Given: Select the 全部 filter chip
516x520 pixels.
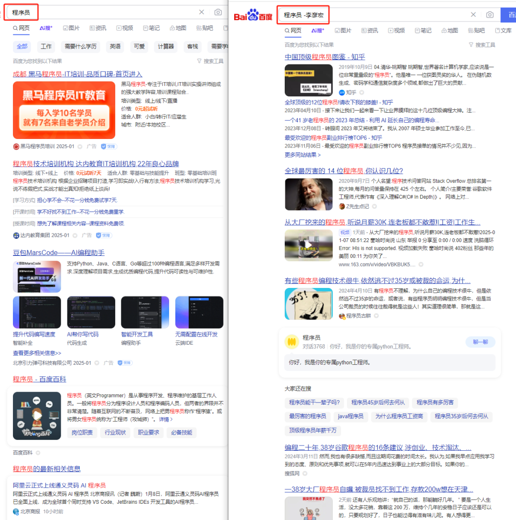Looking at the screenshot, I should coord(22,46).
